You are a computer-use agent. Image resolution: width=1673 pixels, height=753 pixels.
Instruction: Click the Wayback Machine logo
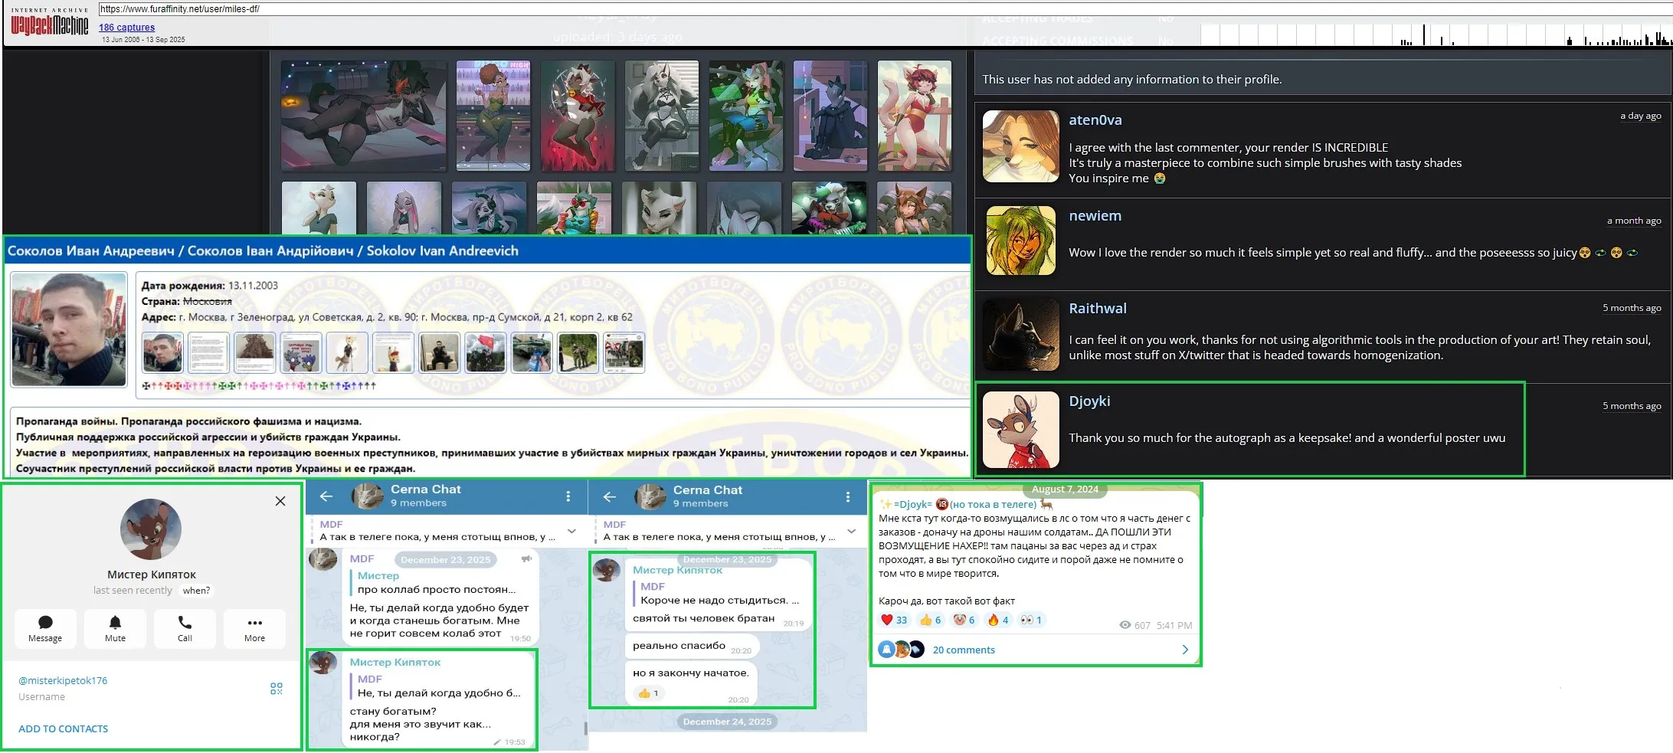[49, 25]
